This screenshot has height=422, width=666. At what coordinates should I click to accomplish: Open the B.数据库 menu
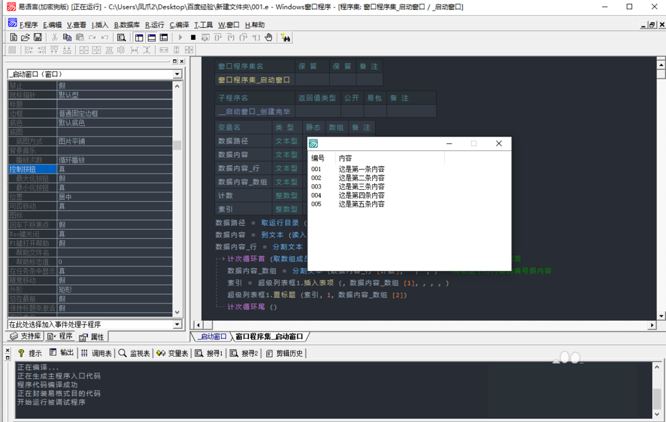tap(127, 25)
